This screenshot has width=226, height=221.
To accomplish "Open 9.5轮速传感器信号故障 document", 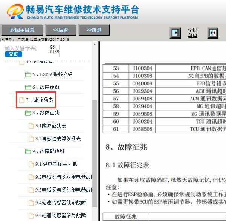I will (x=57, y=215).
